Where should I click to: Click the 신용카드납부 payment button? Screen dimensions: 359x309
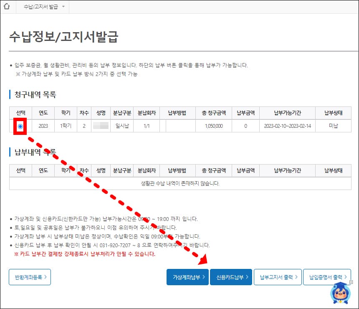pos(231,277)
